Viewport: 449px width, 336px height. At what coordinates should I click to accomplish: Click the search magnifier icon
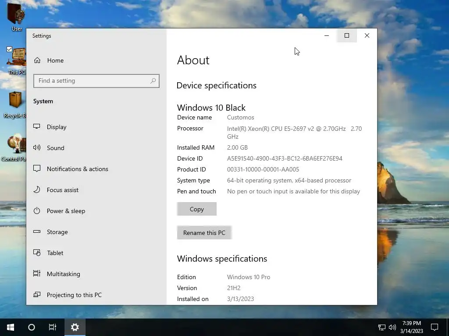153,81
